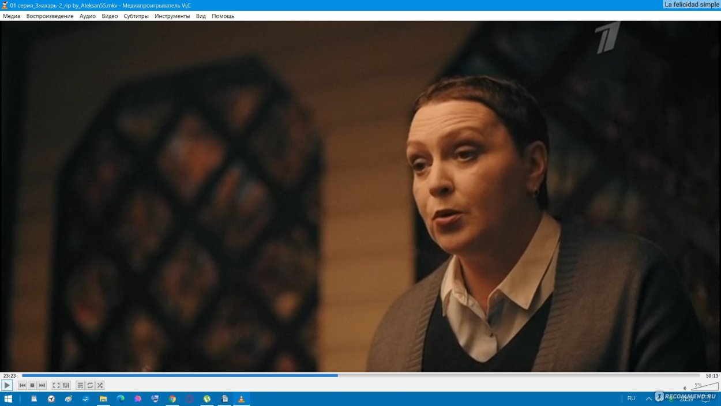The image size is (721, 406).
Task: Open the green uTorrent taskbar icon
Action: [x=207, y=399]
